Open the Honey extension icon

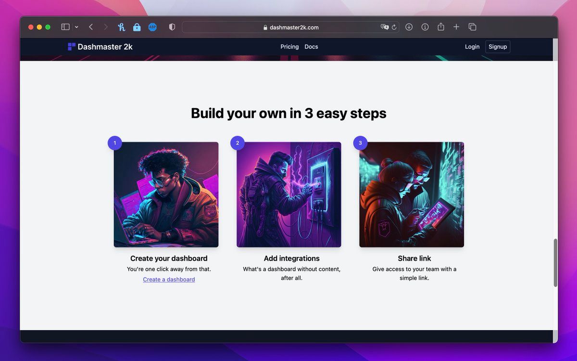click(x=121, y=27)
